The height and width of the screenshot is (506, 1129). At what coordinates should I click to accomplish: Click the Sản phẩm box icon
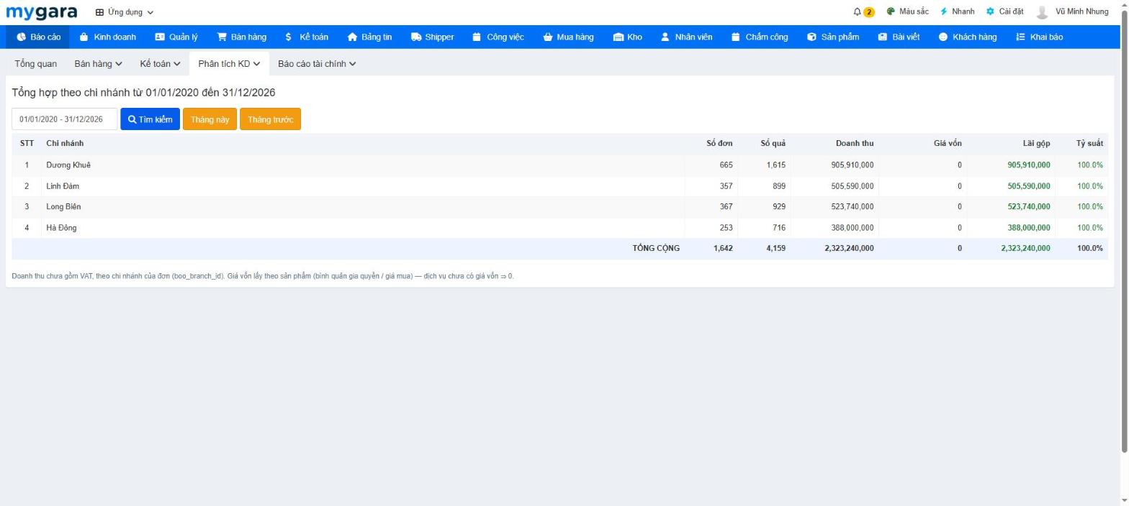click(811, 37)
